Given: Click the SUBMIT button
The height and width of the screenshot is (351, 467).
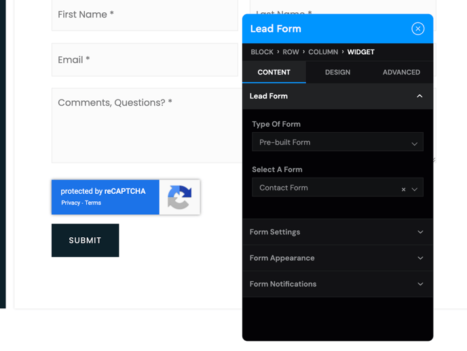Looking at the screenshot, I should pos(85,240).
